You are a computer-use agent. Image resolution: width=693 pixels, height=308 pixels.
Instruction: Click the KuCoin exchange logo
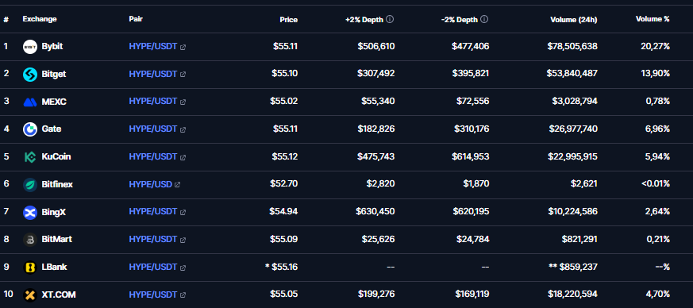pos(30,157)
